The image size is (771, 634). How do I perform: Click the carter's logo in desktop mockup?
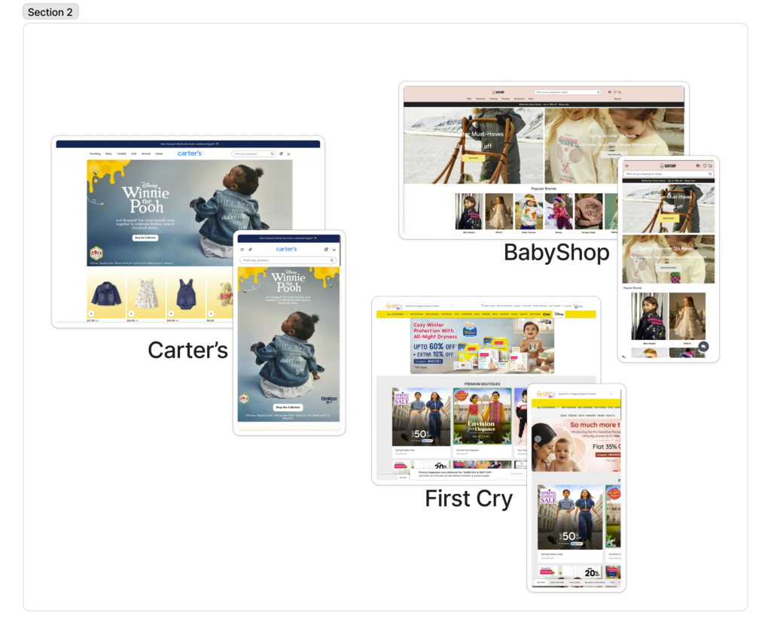point(190,153)
